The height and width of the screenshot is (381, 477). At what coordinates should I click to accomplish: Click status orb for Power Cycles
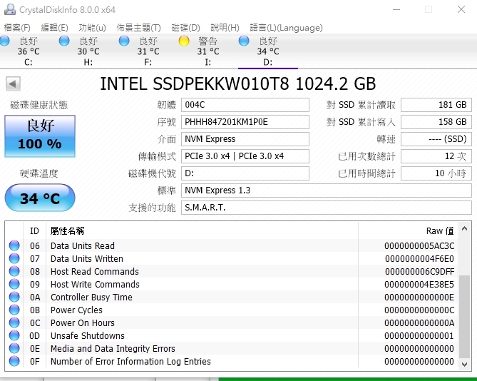point(14,310)
